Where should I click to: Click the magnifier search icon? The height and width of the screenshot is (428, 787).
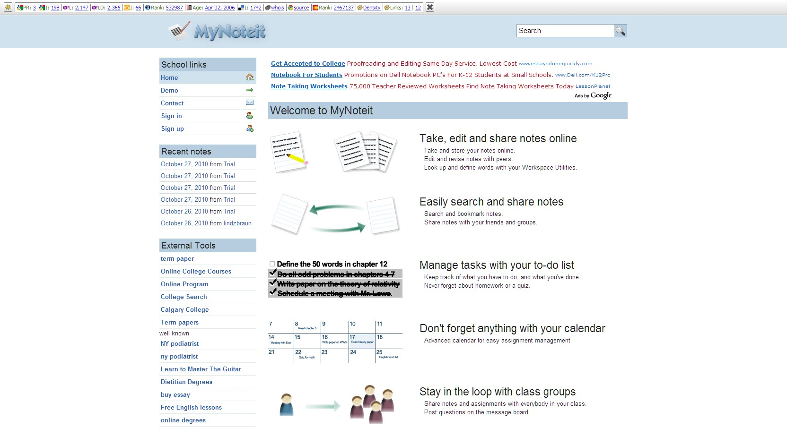click(x=621, y=30)
